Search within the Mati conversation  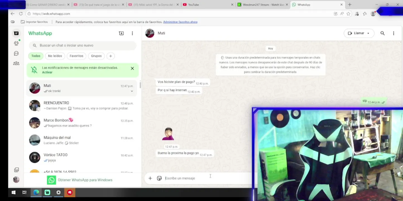(382, 33)
